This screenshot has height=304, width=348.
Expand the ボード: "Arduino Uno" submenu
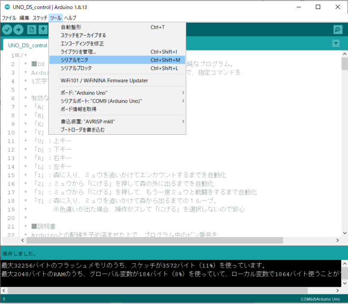[122, 93]
